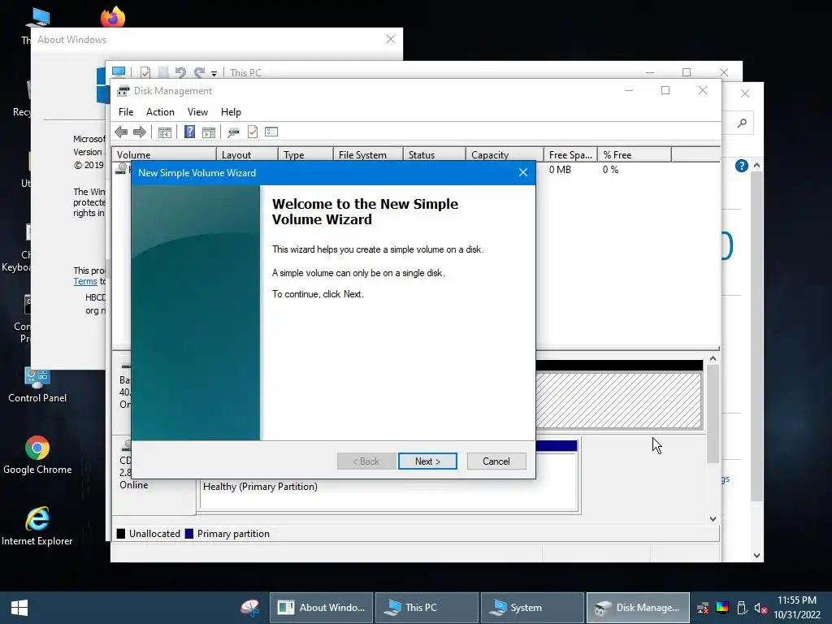
Task: Sort by the Capacity column header
Action: coord(505,154)
